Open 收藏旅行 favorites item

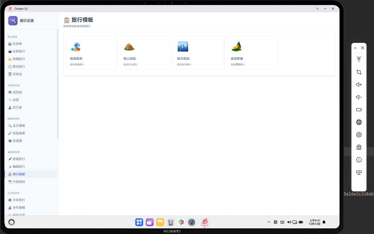click(31, 59)
